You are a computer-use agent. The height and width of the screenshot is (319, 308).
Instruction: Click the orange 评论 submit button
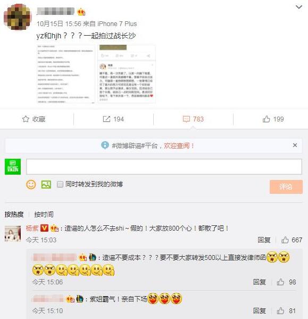[286, 187]
